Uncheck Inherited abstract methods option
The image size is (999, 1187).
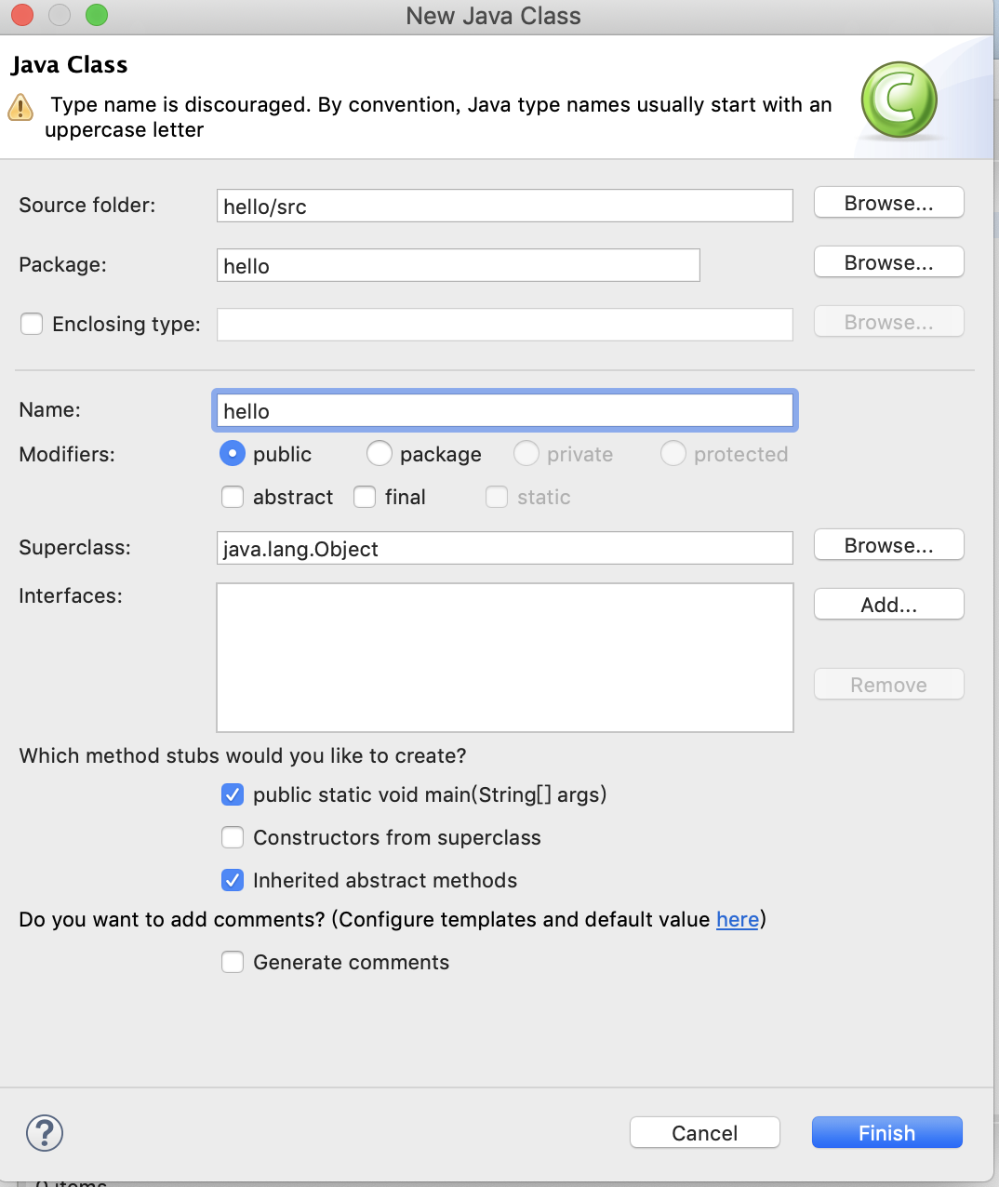233,880
